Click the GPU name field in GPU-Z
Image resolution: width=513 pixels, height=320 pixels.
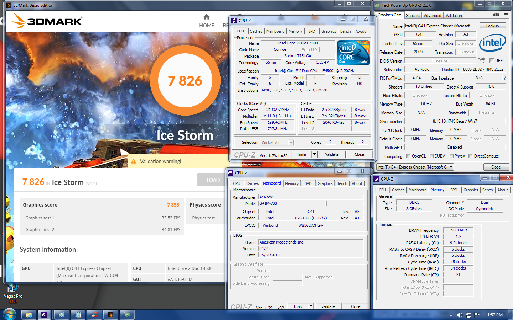440,26
